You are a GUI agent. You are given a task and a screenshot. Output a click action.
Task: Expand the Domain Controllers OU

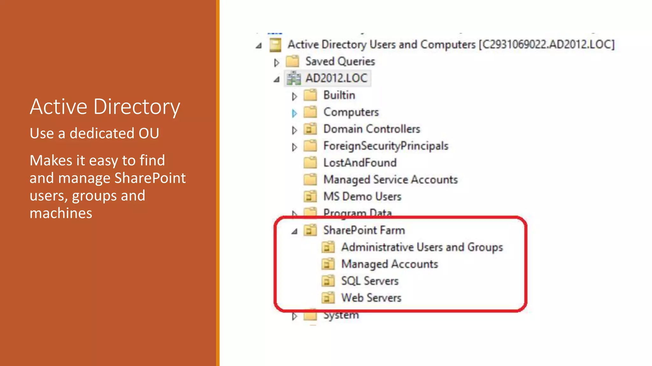pyautogui.click(x=294, y=130)
